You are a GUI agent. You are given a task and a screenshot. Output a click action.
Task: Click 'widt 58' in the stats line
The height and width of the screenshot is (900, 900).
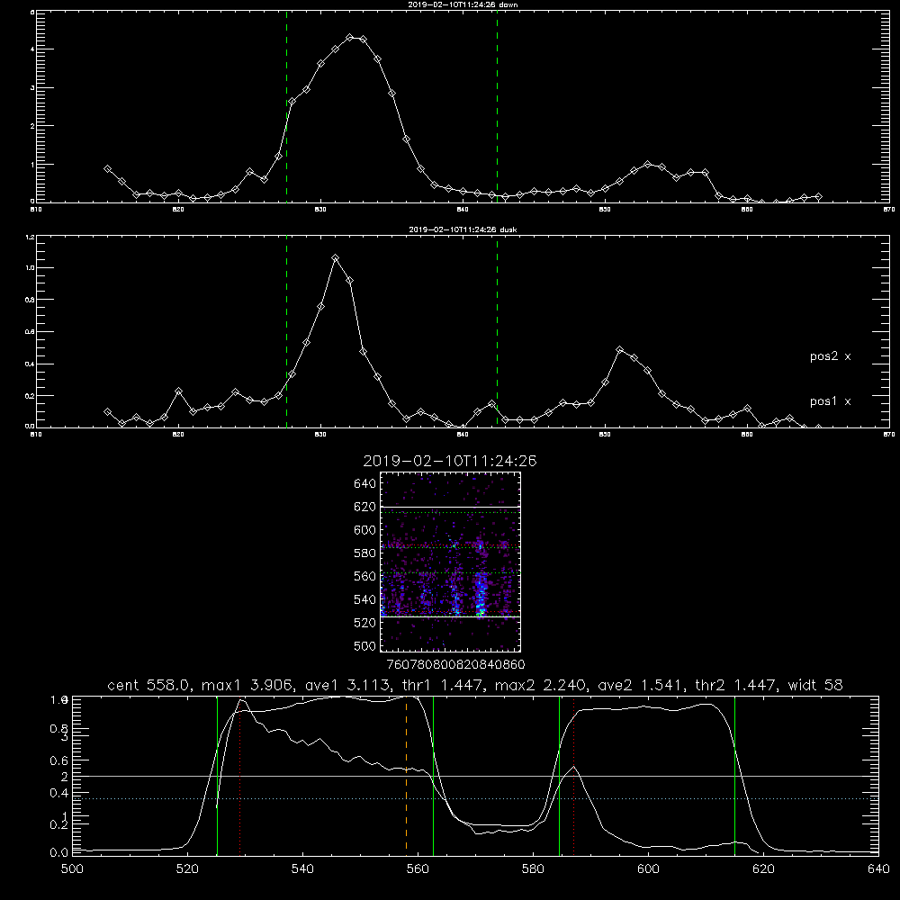tap(817, 685)
